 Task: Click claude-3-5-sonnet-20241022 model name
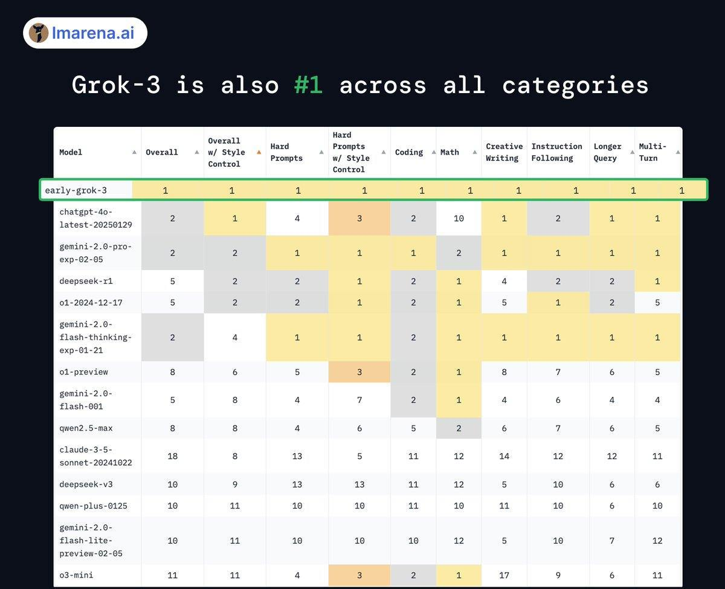pos(87,456)
